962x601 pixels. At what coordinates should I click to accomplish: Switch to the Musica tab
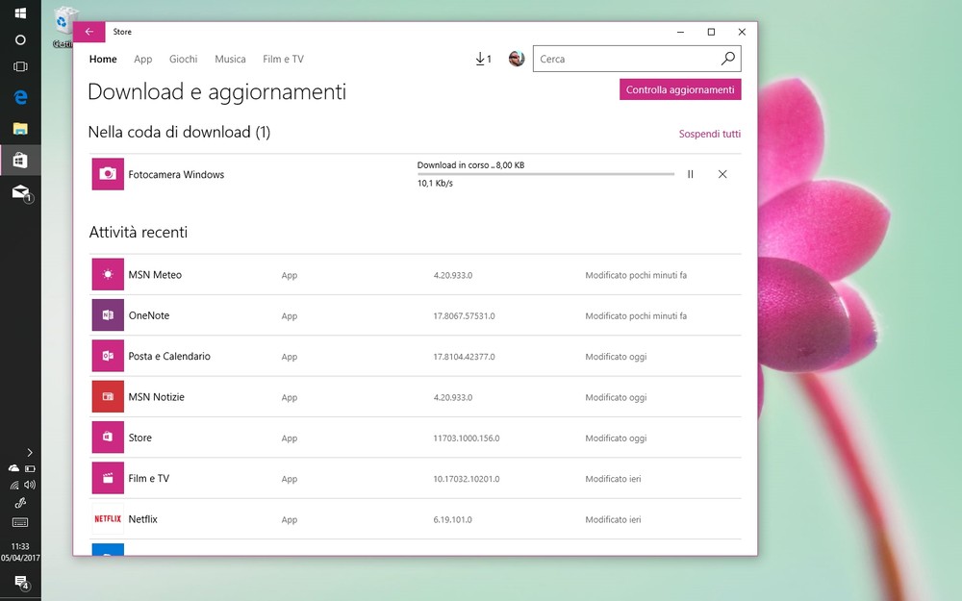point(230,59)
